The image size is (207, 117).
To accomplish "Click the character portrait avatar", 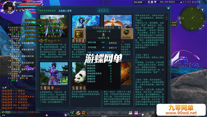I will pos(9,7).
